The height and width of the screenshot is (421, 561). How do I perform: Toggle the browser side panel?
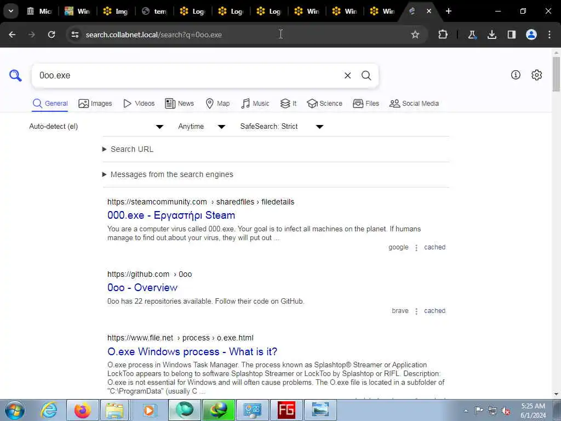(512, 35)
